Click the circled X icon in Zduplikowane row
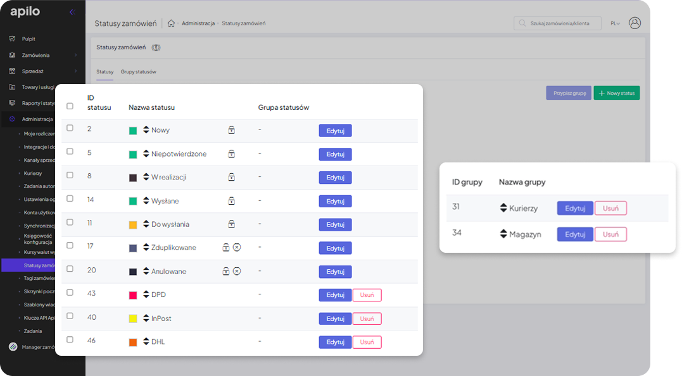The height and width of the screenshot is (376, 682). (237, 247)
